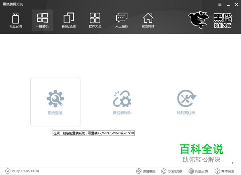The width and height of the screenshot is (241, 175).
Task: Select the 一键装机 one-click install tab
Action: pos(42,21)
